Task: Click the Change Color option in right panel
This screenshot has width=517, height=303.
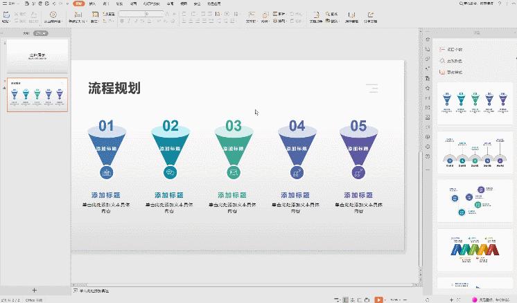Action: 450,61
